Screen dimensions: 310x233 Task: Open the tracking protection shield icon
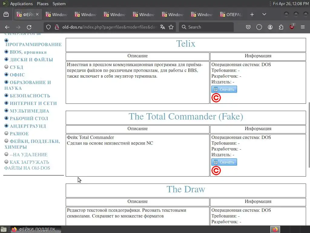click(48, 27)
